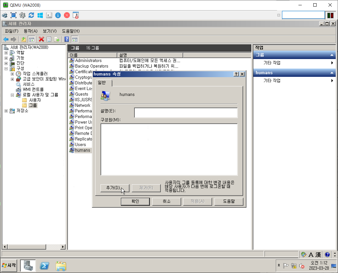Click the Server Manager back arrow
338x273 pixels.
6,39
